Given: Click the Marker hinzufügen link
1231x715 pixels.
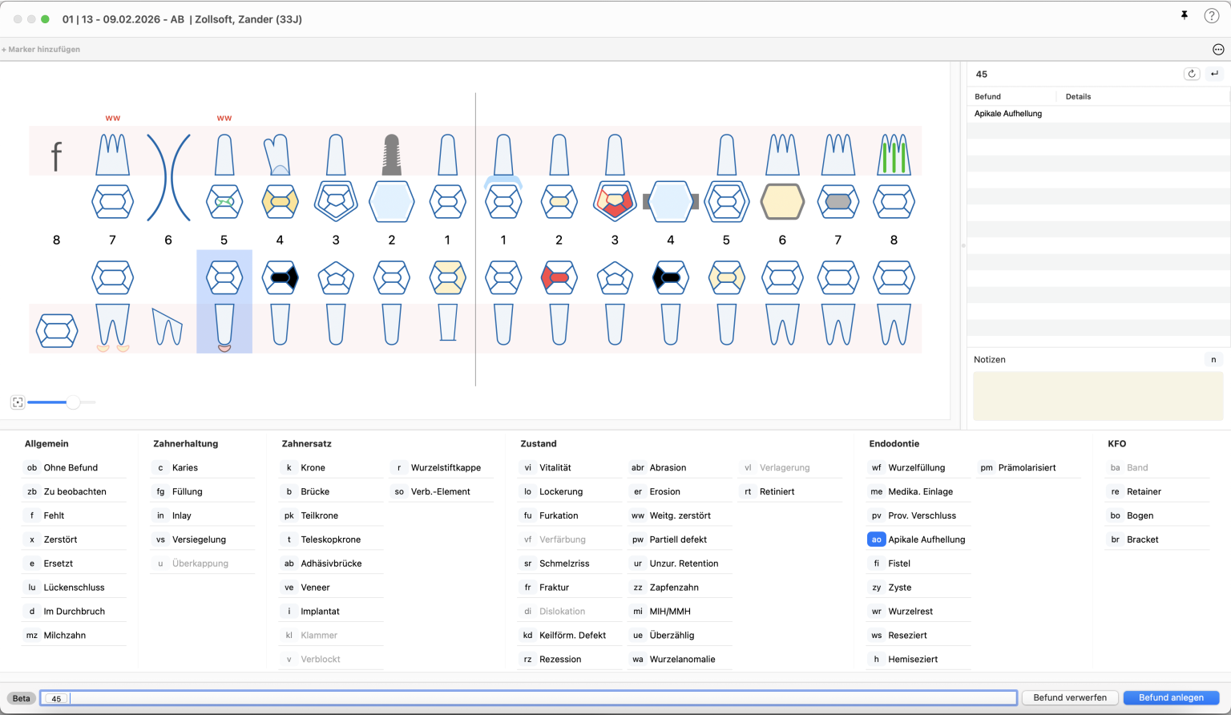Looking at the screenshot, I should pyautogui.click(x=41, y=50).
